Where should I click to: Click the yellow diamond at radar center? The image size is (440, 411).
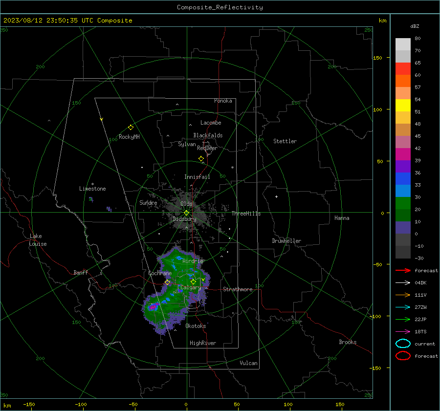click(x=187, y=213)
